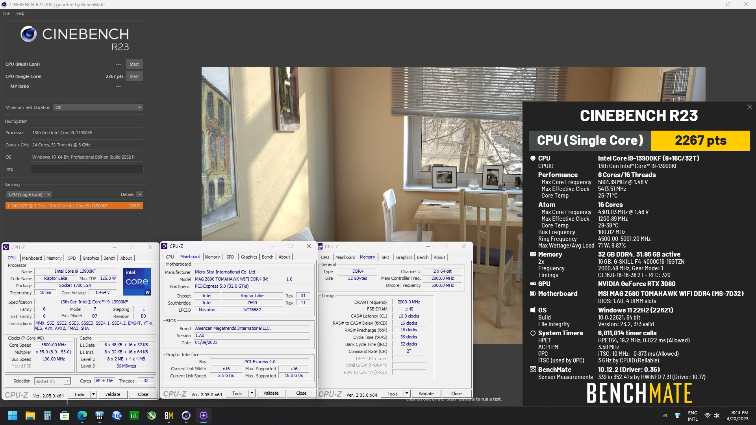Click Close button in CPU-Z CPU window

click(x=143, y=394)
